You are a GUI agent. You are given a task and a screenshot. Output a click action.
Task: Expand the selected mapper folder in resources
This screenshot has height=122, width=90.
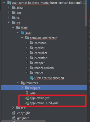pos(22,88)
